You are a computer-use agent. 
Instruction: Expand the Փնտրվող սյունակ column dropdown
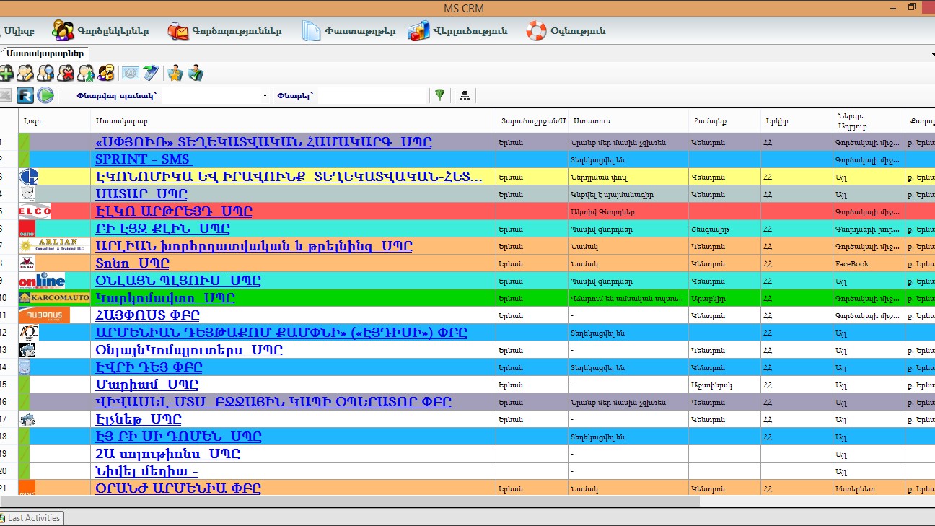[265, 95]
